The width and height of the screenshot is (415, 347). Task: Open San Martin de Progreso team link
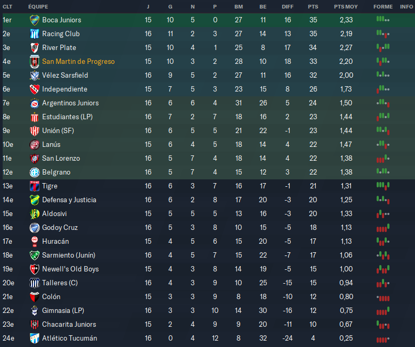tap(78, 61)
